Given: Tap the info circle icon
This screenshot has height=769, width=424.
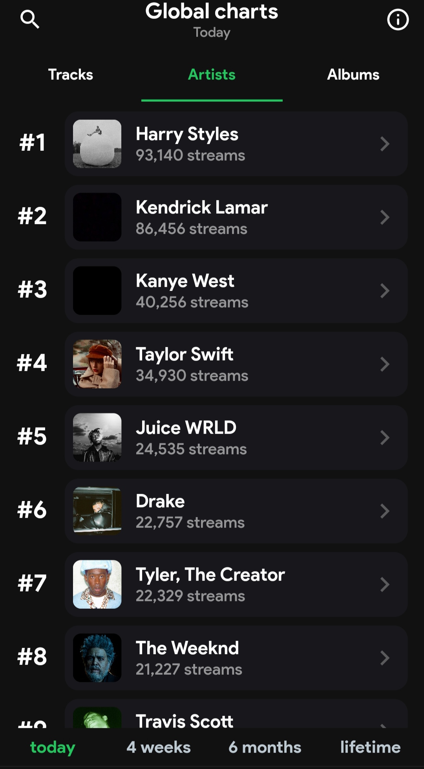Looking at the screenshot, I should point(398,20).
